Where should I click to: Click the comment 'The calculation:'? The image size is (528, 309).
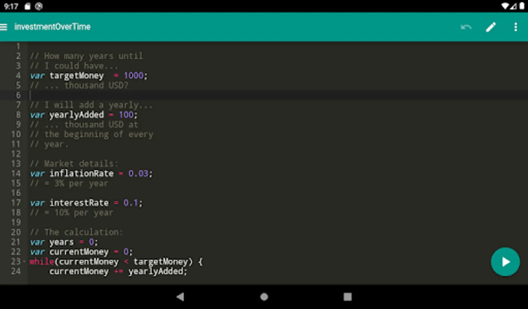[76, 232]
